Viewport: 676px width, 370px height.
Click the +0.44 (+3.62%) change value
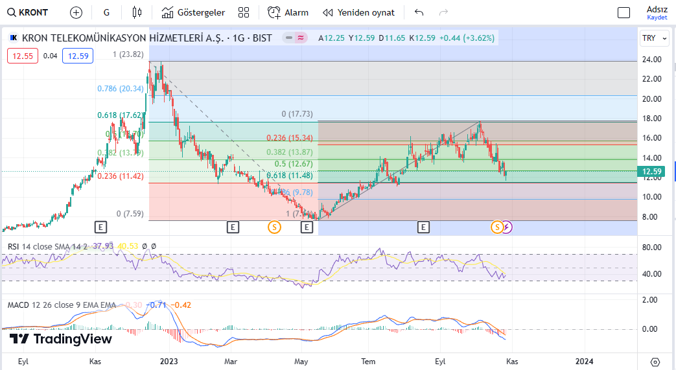[467, 38]
